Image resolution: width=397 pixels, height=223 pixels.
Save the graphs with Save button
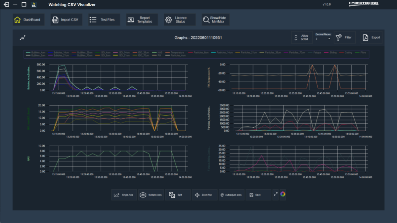pos(258,195)
